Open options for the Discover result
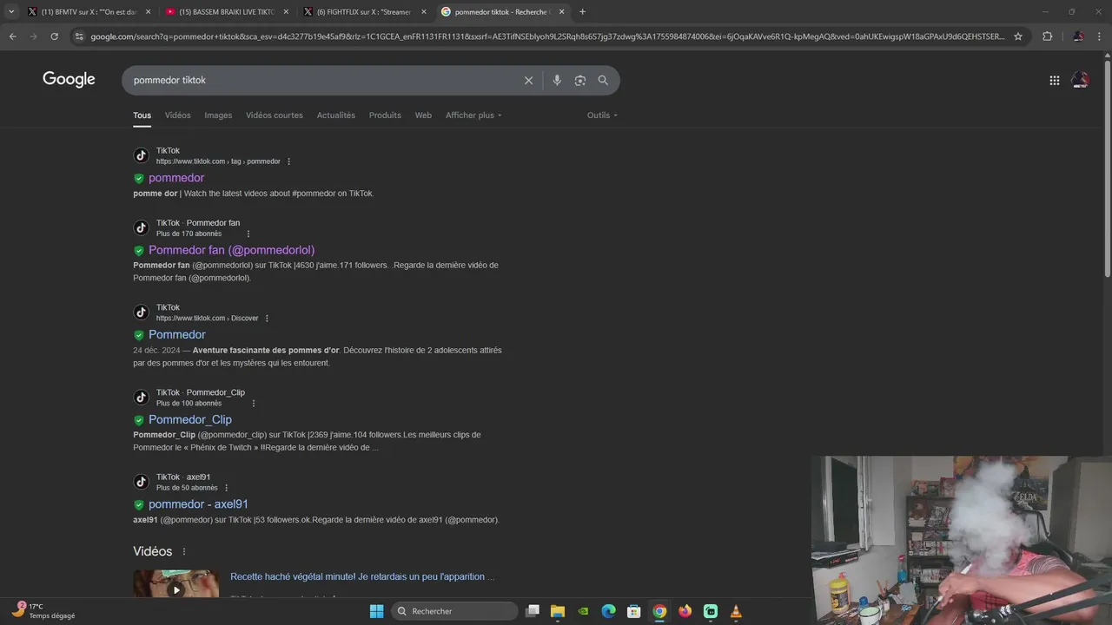Image resolution: width=1112 pixels, height=625 pixels. (267, 319)
